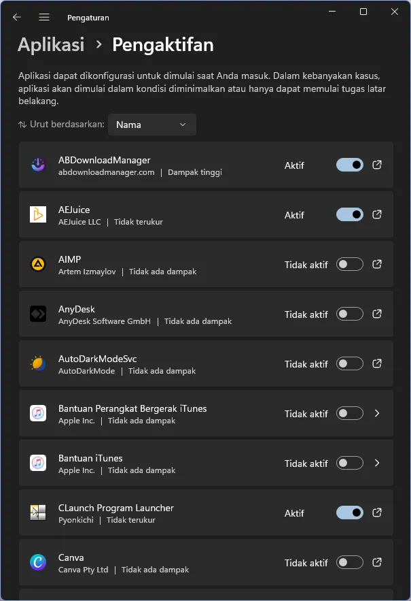
Task: Click the Pengaktifan breadcrumb title
Action: pyautogui.click(x=163, y=44)
